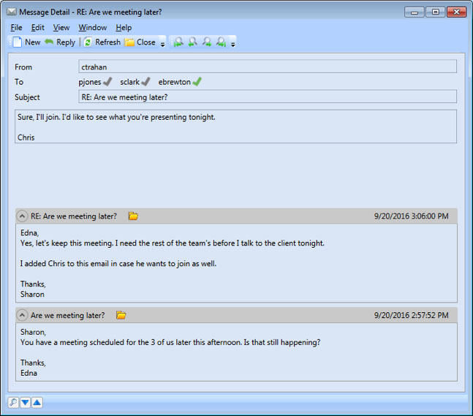Image resolution: width=473 pixels, height=416 pixels.
Task: Click the folder icon beside the 'Are we meeting later?' header
Action: 121,315
